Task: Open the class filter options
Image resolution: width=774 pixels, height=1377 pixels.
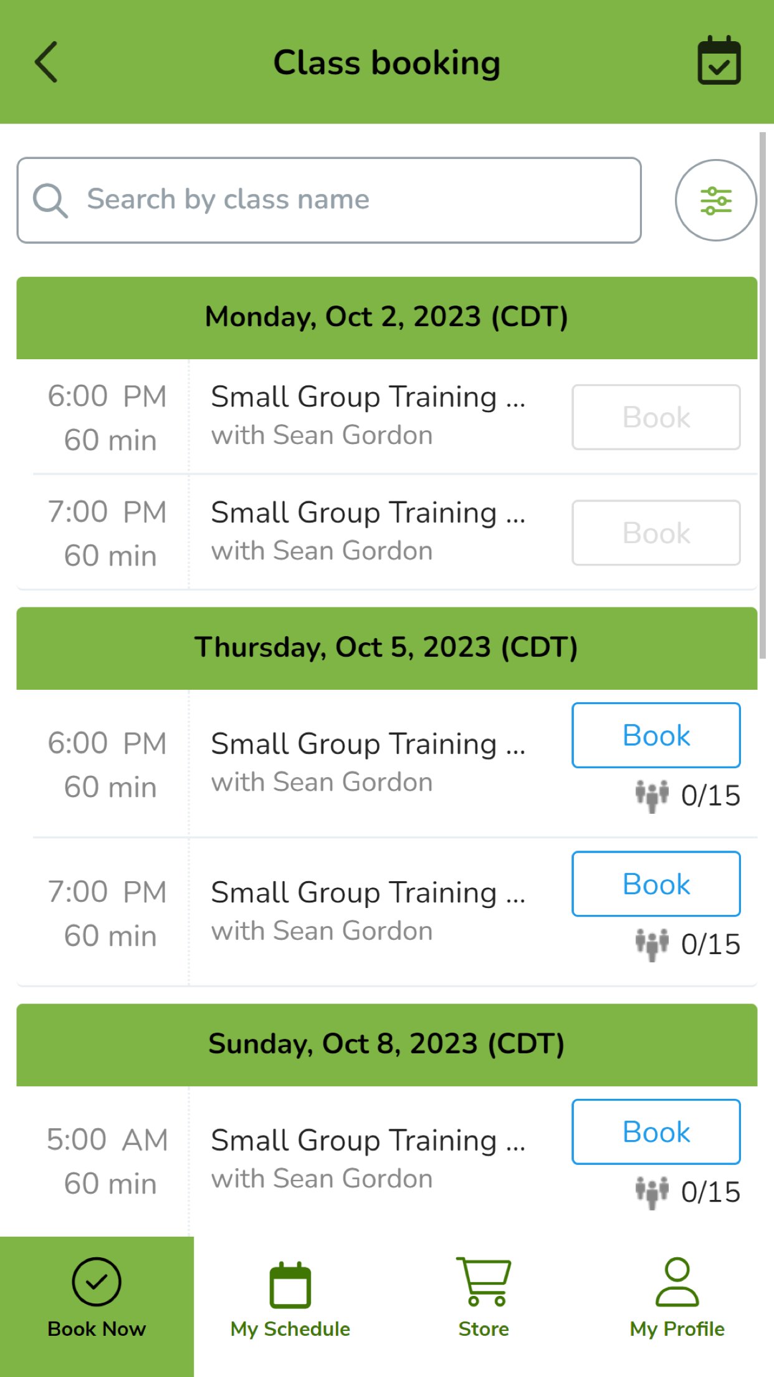Action: coord(715,200)
